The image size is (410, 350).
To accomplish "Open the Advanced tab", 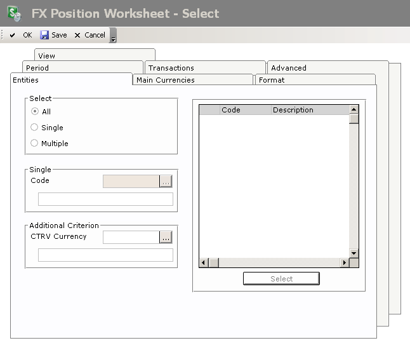I will click(289, 68).
